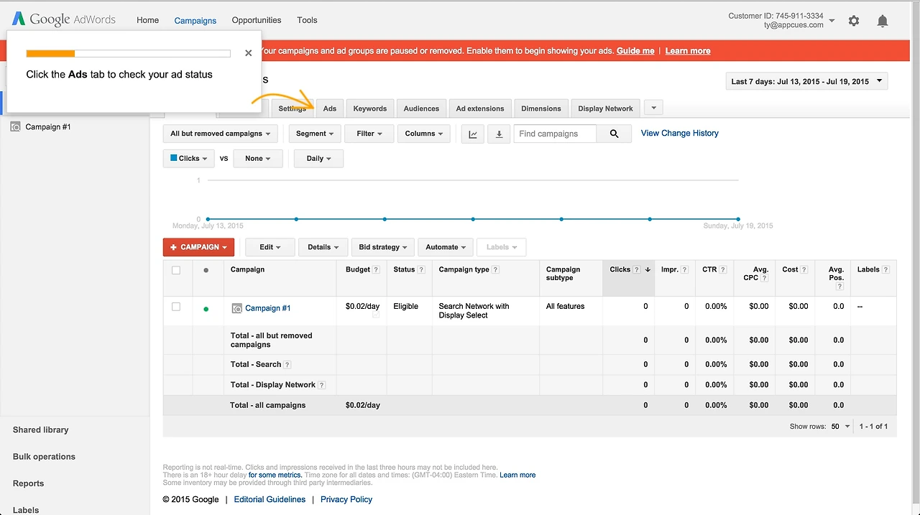Click the chart toggle graph icon
Viewport: 920px width, 515px height.
pyautogui.click(x=472, y=134)
